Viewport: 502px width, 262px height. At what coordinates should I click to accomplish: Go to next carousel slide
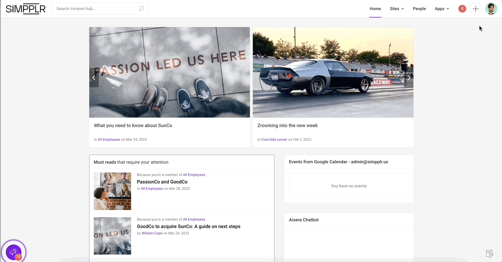pos(409,78)
